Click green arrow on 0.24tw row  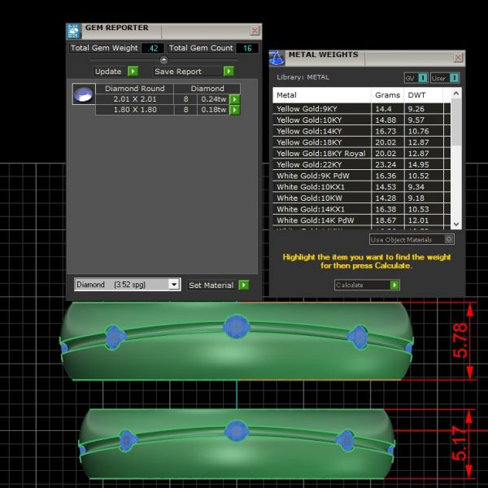(235, 99)
